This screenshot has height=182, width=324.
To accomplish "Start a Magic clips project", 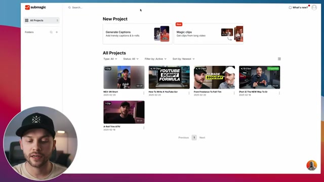I will tap(209, 34).
